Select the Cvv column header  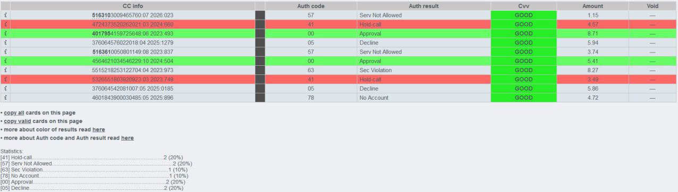[x=523, y=6]
